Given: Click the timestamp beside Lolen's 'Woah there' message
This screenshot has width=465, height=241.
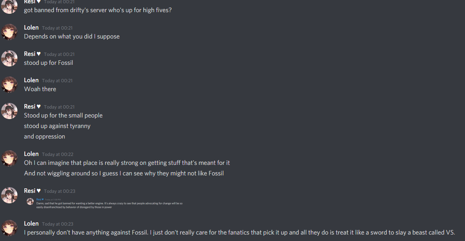Looking at the screenshot, I should click(57, 81).
